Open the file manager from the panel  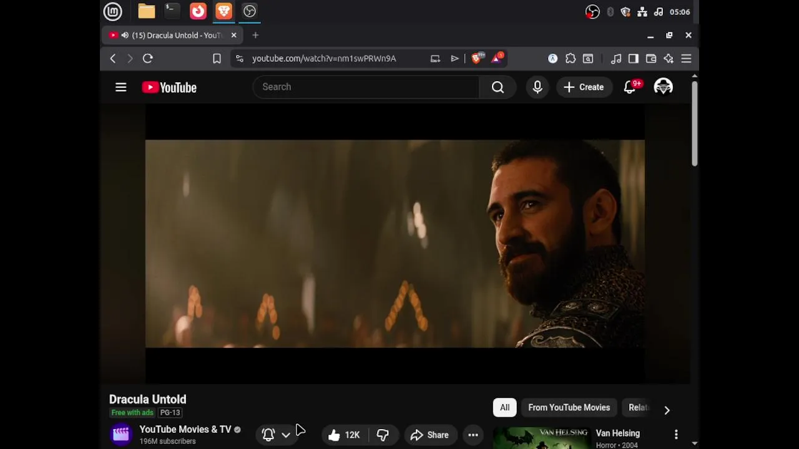[x=147, y=11]
